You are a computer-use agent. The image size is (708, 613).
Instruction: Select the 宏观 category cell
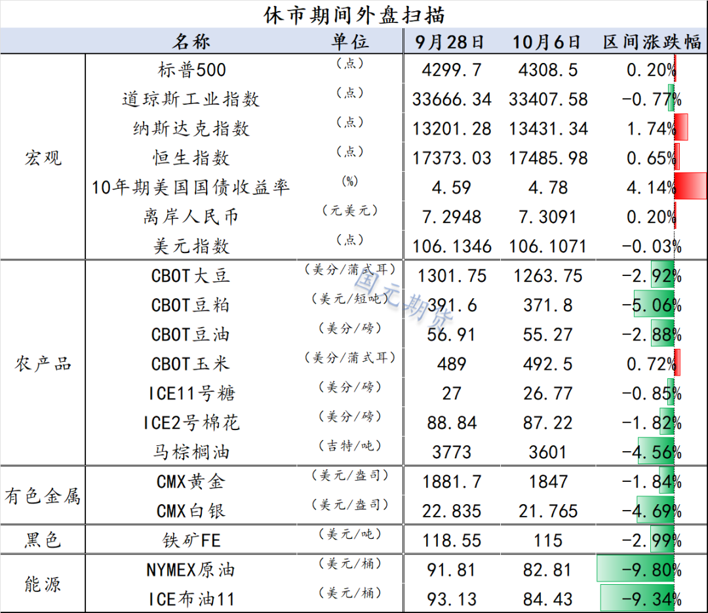[43, 157]
